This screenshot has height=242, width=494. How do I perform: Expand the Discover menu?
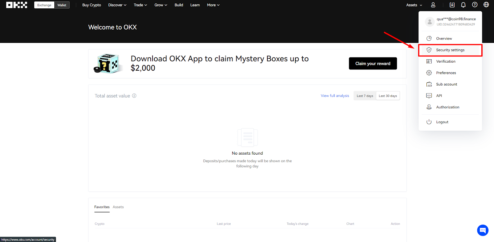tap(117, 5)
